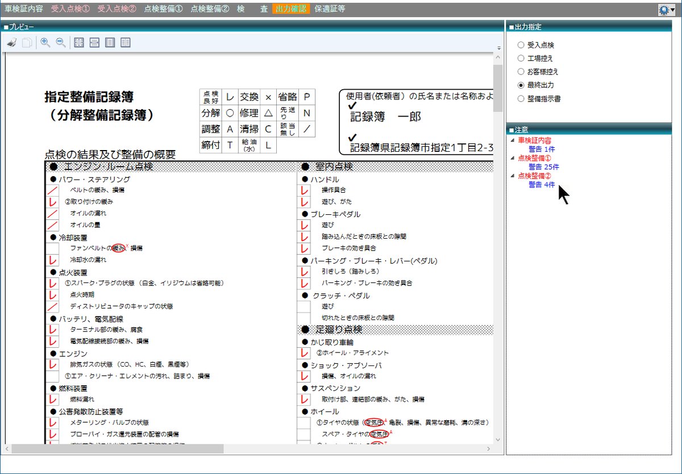
Task: Switch to the 受入点検① tab
Action: [x=70, y=9]
